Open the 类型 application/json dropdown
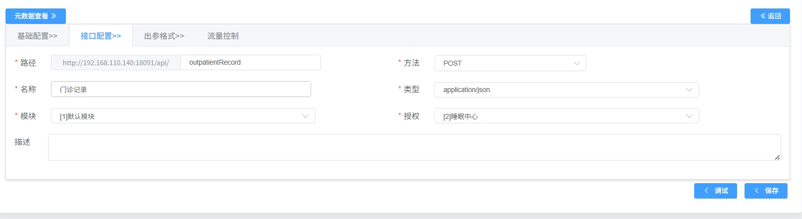Screen dimensions: 802x219 click(x=566, y=90)
